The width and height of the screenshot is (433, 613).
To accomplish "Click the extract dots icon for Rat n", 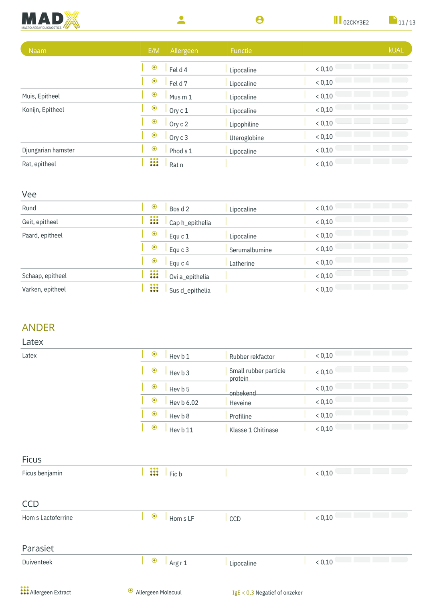I will [154, 162].
